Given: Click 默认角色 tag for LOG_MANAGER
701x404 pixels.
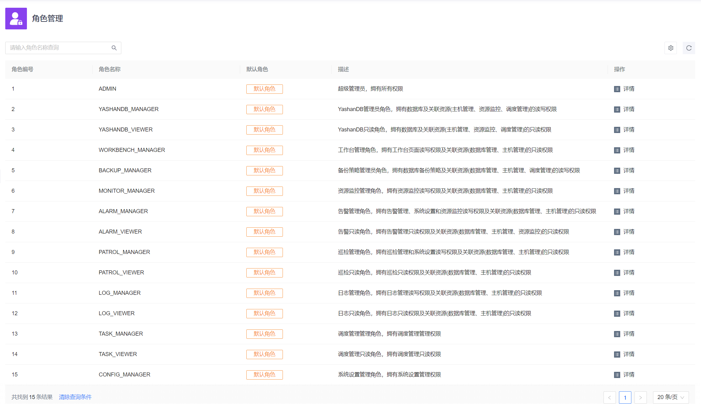Looking at the screenshot, I should coord(264,293).
